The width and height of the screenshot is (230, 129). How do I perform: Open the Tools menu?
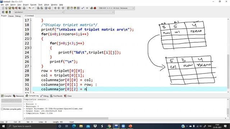point(40,5)
